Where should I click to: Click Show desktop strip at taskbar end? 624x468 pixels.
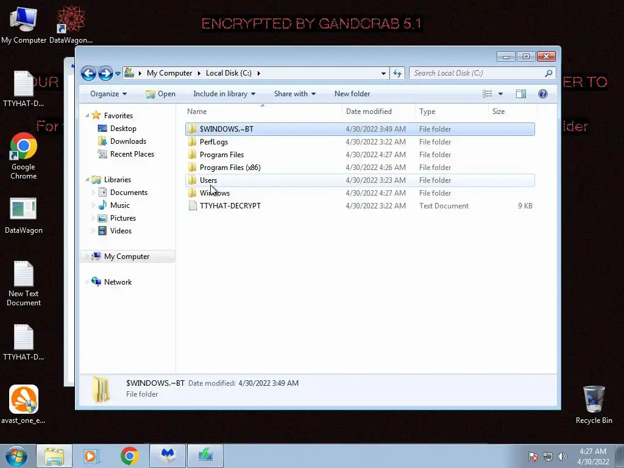pos(620,456)
